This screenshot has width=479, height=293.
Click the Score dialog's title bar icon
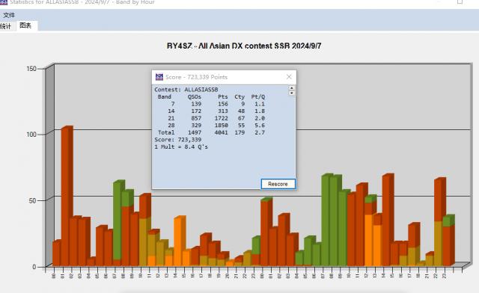159,77
